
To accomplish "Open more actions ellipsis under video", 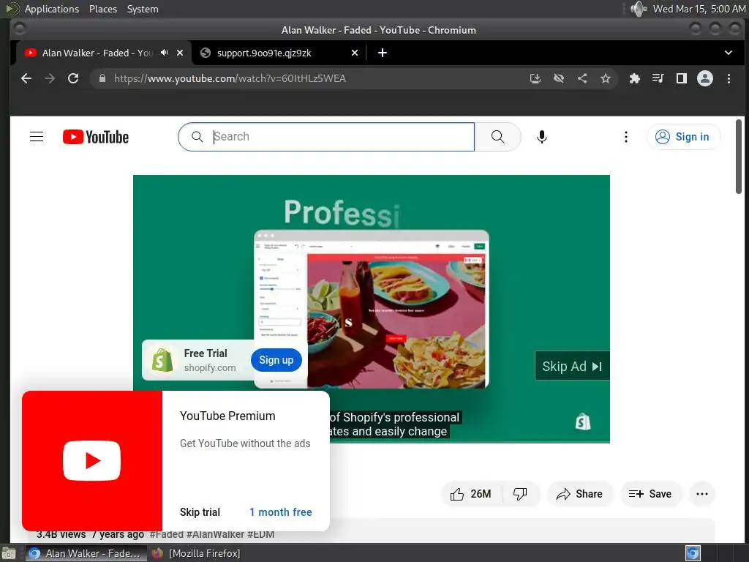I will (x=701, y=494).
